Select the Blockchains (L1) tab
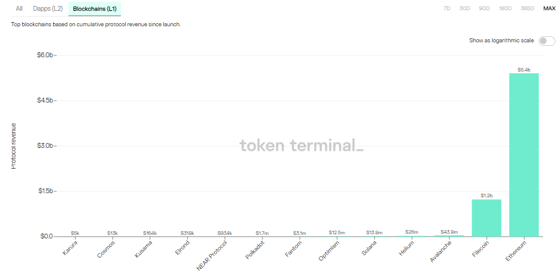Viewport: 559px width, 273px height. point(95,8)
